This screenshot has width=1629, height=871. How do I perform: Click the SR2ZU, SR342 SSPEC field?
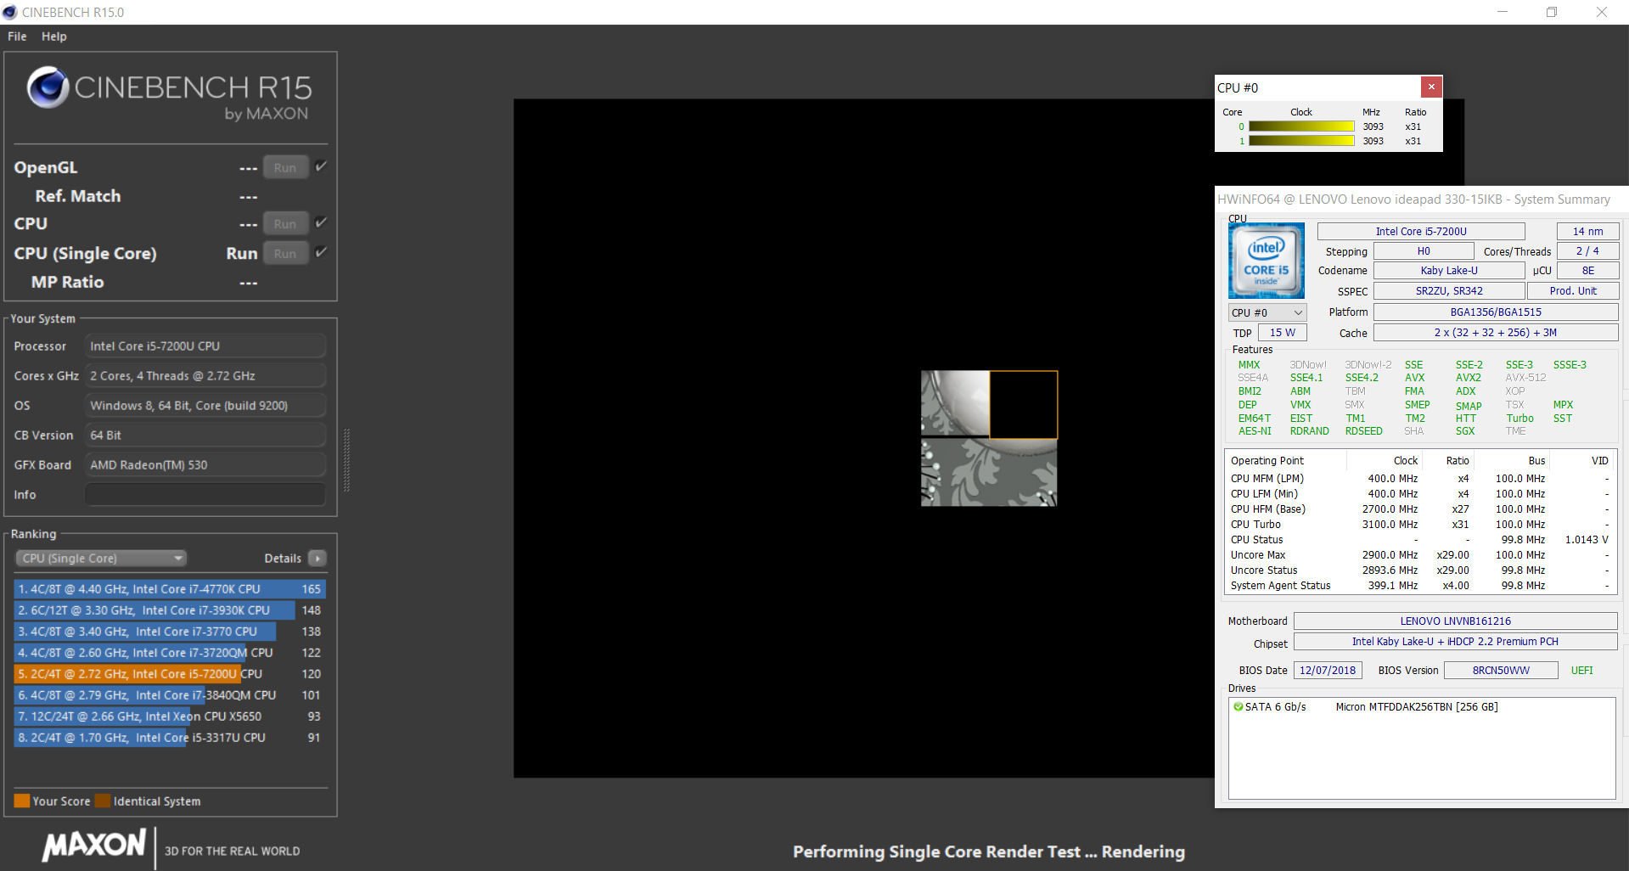(1449, 290)
